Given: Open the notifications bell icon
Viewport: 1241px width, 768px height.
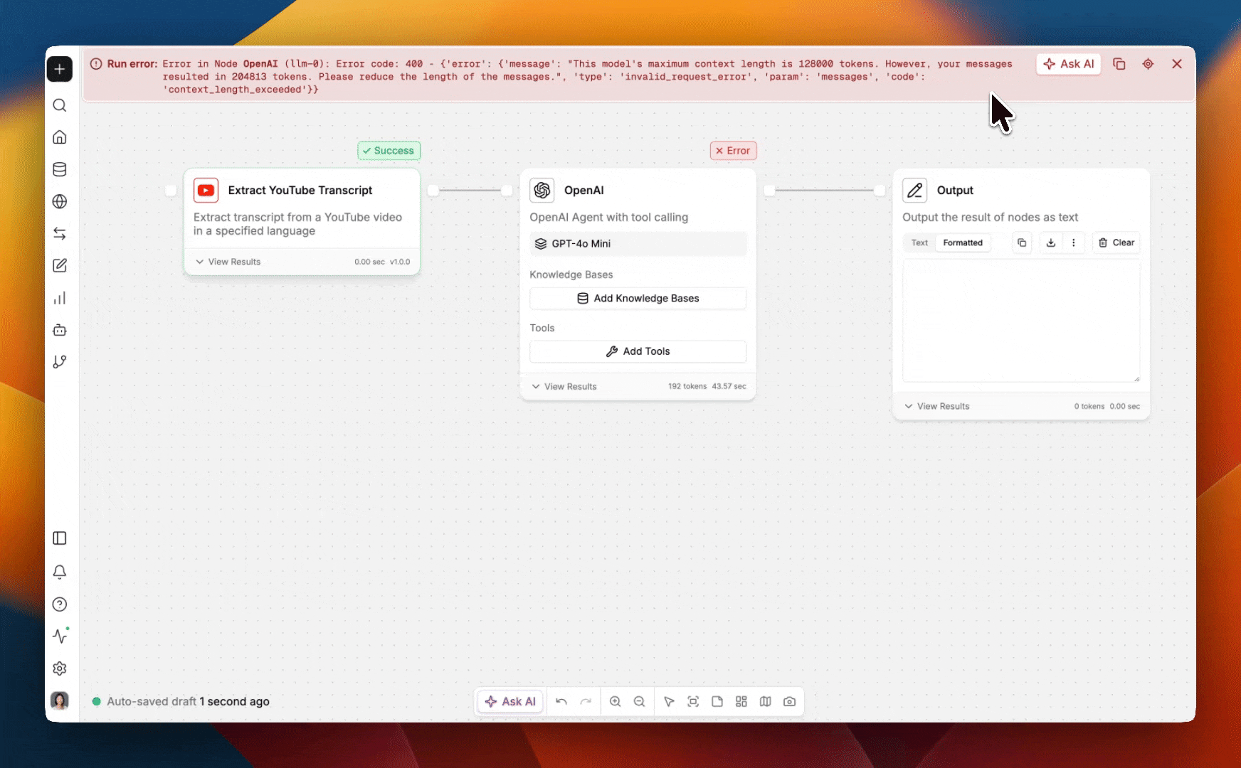Looking at the screenshot, I should [60, 572].
